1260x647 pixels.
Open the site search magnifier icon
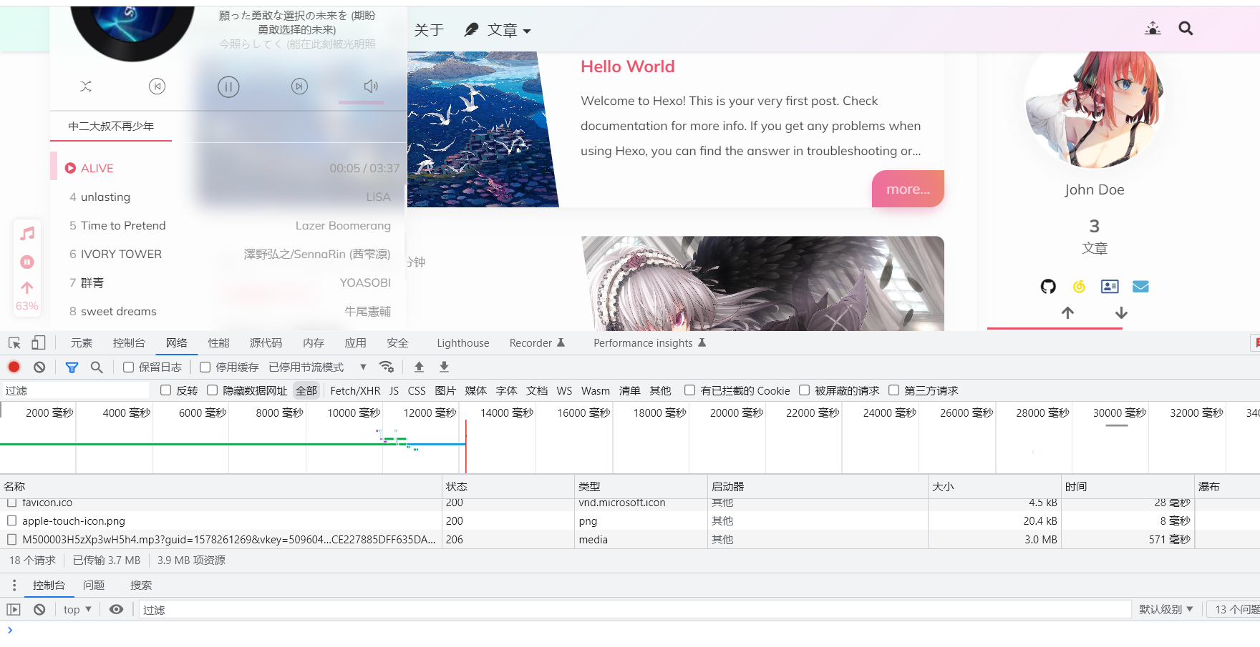[1186, 29]
